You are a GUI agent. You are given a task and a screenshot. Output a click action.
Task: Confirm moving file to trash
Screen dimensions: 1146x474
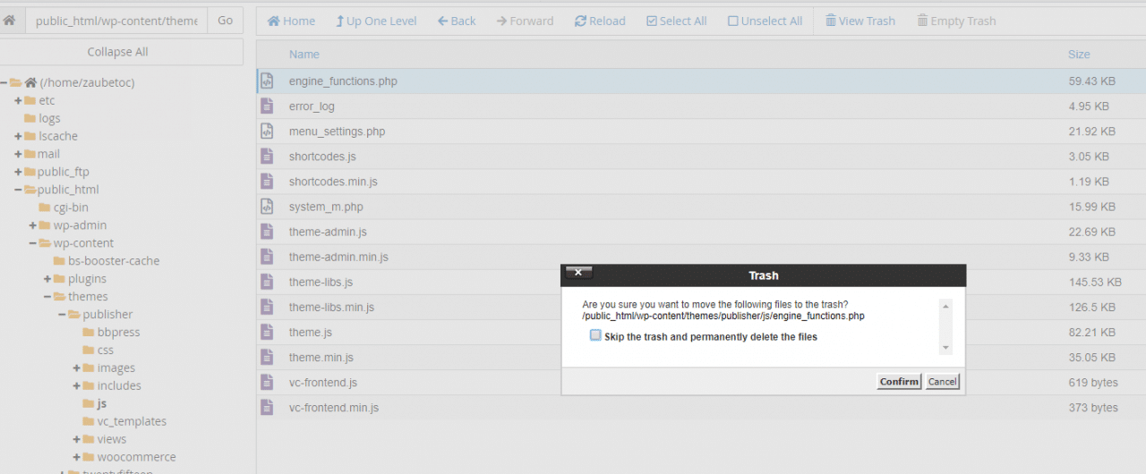click(899, 382)
